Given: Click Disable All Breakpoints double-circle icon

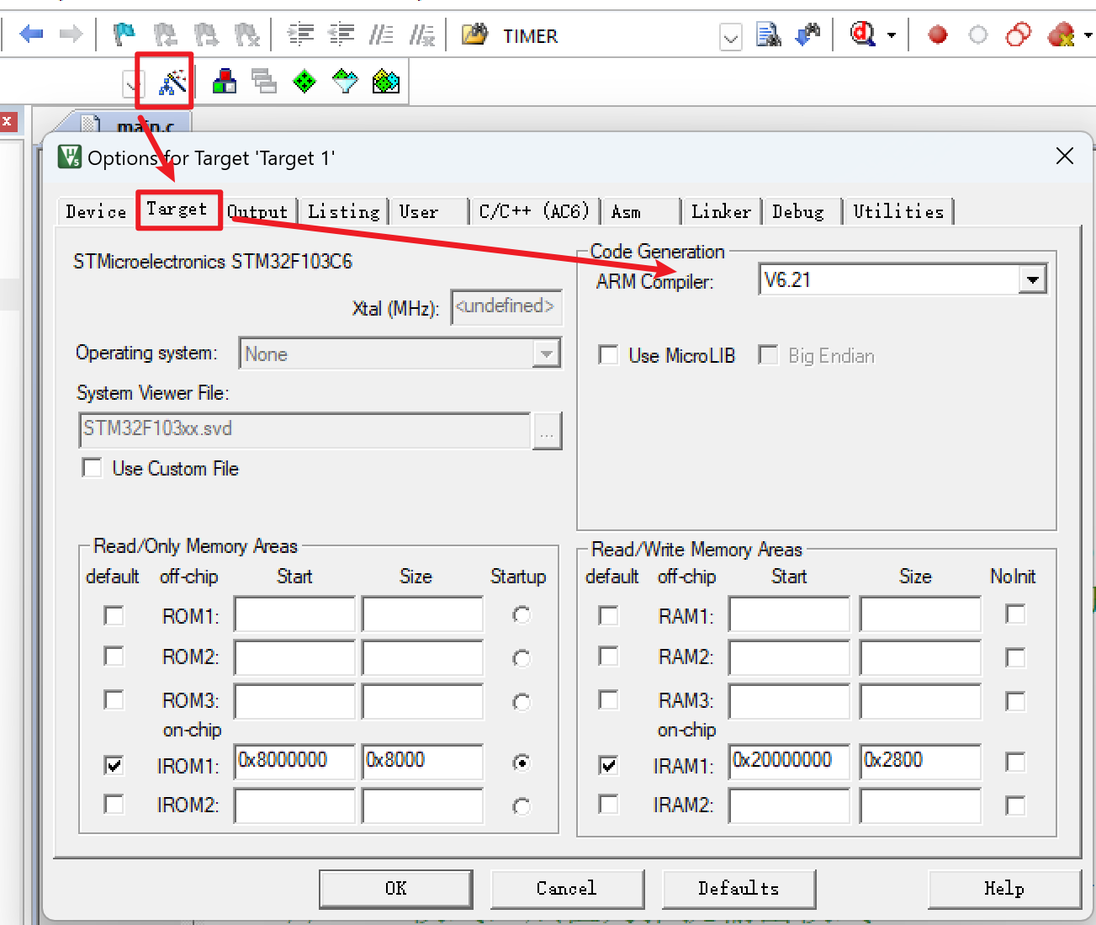Looking at the screenshot, I should click(x=1019, y=35).
